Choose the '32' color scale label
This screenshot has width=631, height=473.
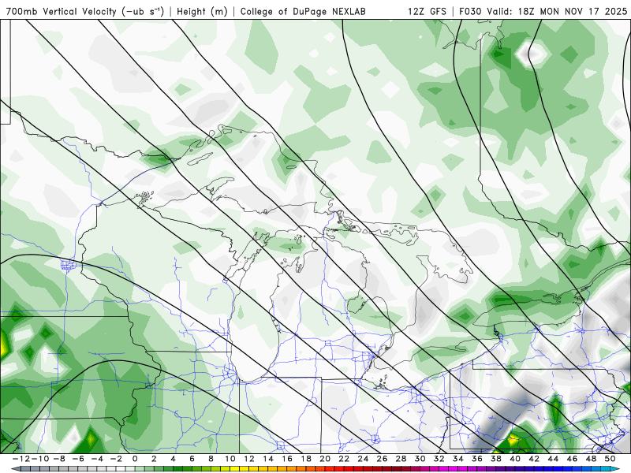coord(439,459)
